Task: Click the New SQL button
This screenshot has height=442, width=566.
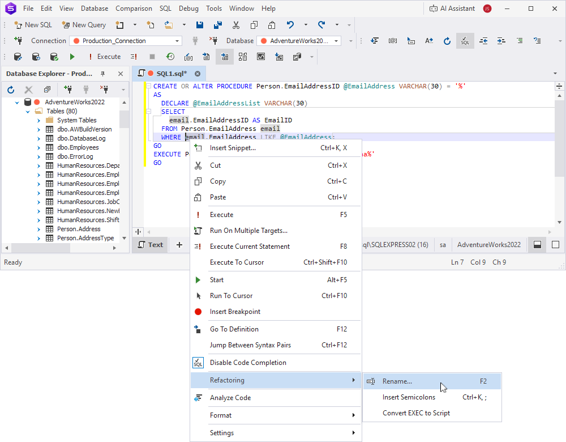Action: [x=33, y=25]
